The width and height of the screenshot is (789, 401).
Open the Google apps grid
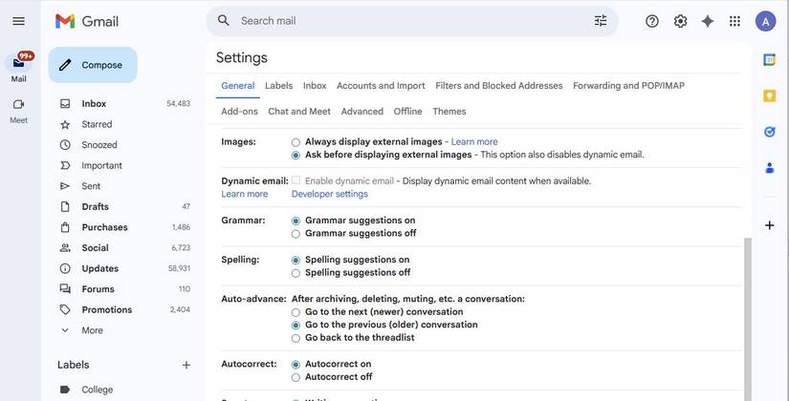[x=734, y=21]
